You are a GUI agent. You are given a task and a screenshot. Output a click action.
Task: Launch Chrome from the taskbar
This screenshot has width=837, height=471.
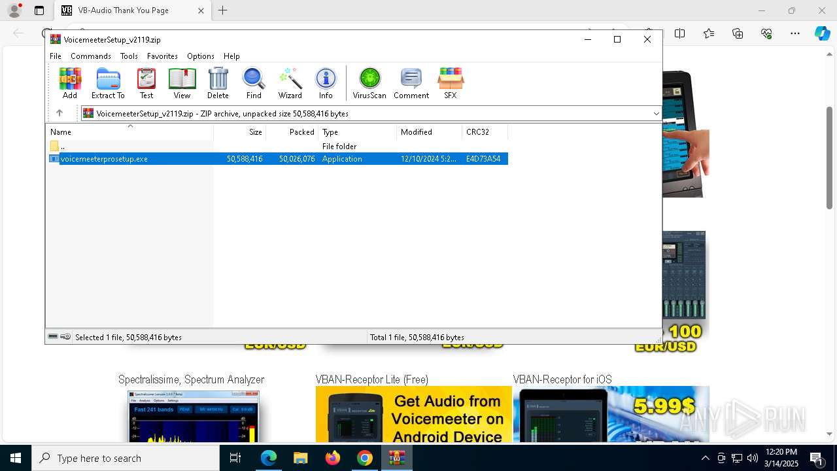[x=365, y=458]
